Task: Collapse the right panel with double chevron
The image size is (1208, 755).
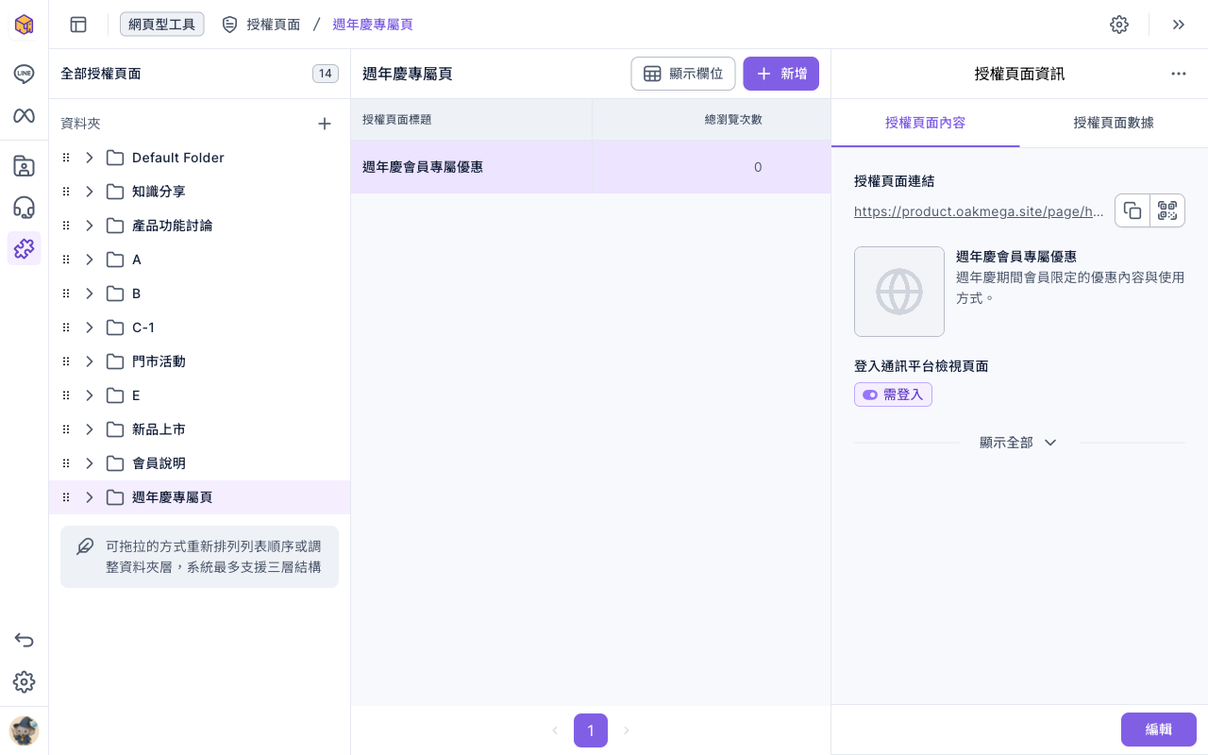Action: click(1179, 25)
